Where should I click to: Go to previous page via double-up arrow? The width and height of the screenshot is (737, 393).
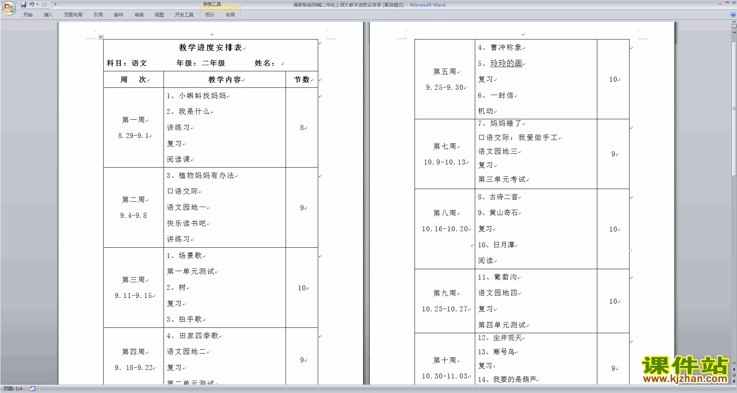tap(734, 369)
